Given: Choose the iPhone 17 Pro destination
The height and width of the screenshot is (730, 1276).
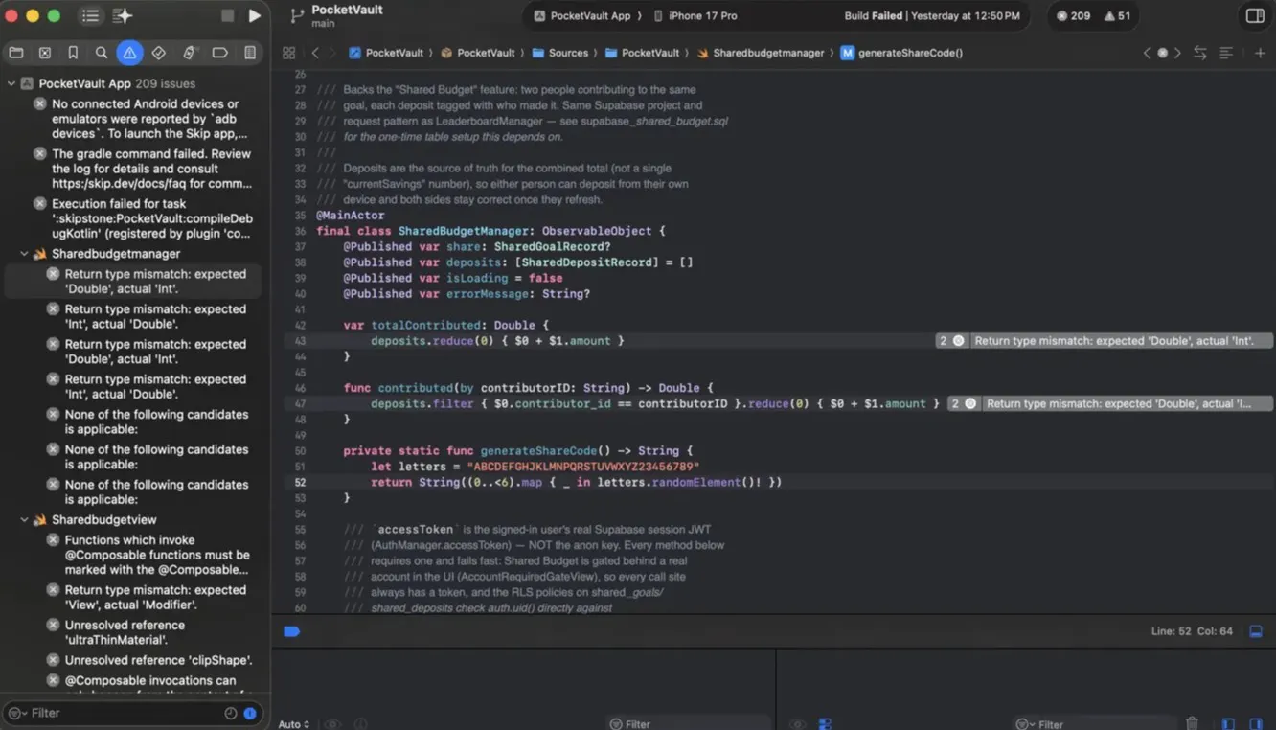Looking at the screenshot, I should coord(695,15).
